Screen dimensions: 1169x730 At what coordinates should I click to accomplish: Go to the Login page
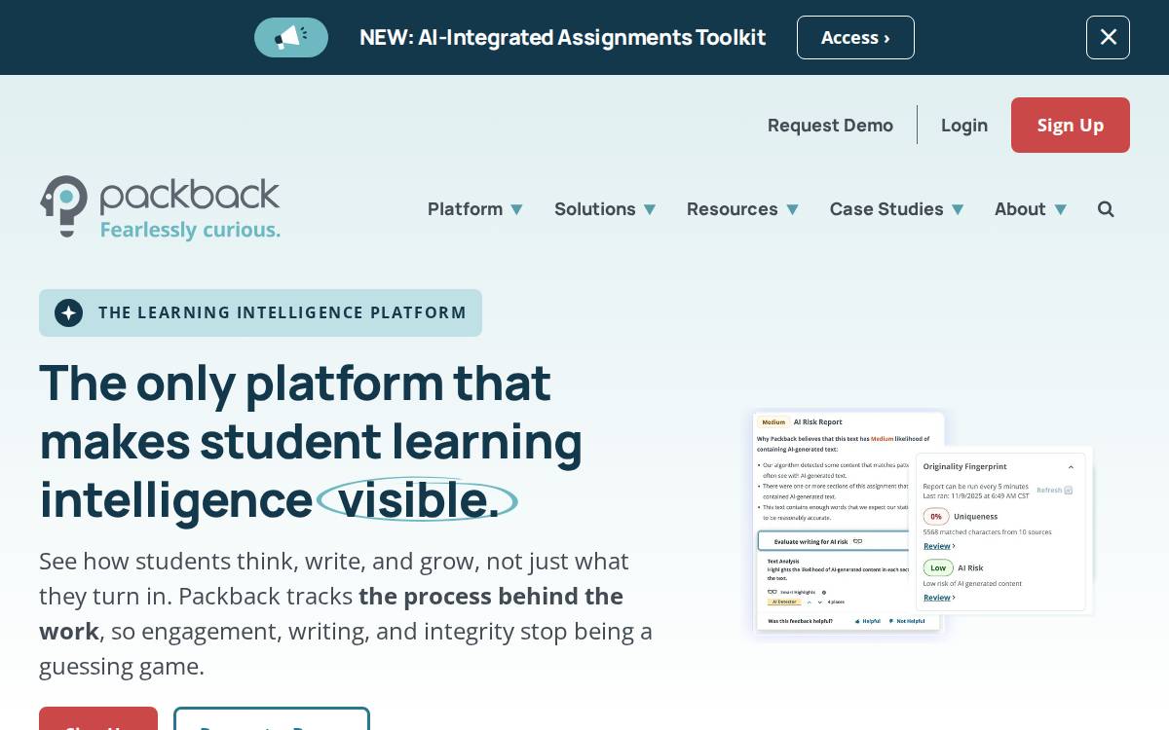[964, 125]
